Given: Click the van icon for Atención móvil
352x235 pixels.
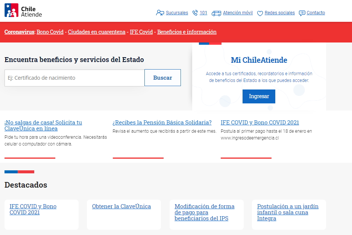Looking at the screenshot, I should tap(216, 14).
